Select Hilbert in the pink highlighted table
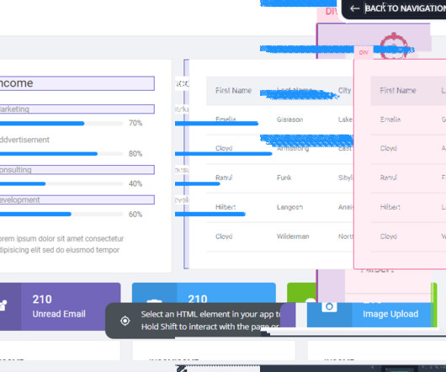The width and height of the screenshot is (446, 372). click(390, 207)
